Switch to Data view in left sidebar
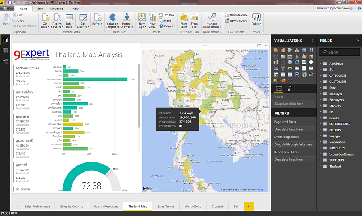 5,51
